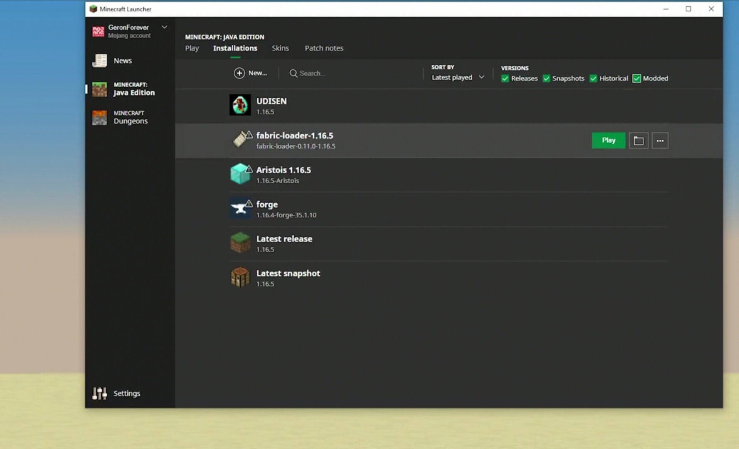Select the UDISEN installation name
The image size is (739, 449).
[271, 101]
